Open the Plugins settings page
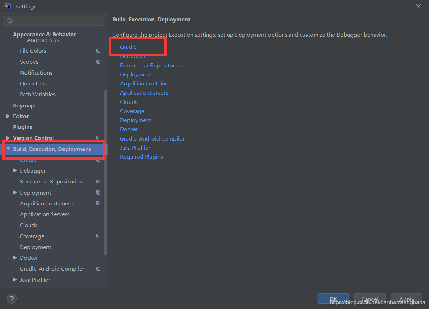The image size is (429, 309). click(x=22, y=127)
